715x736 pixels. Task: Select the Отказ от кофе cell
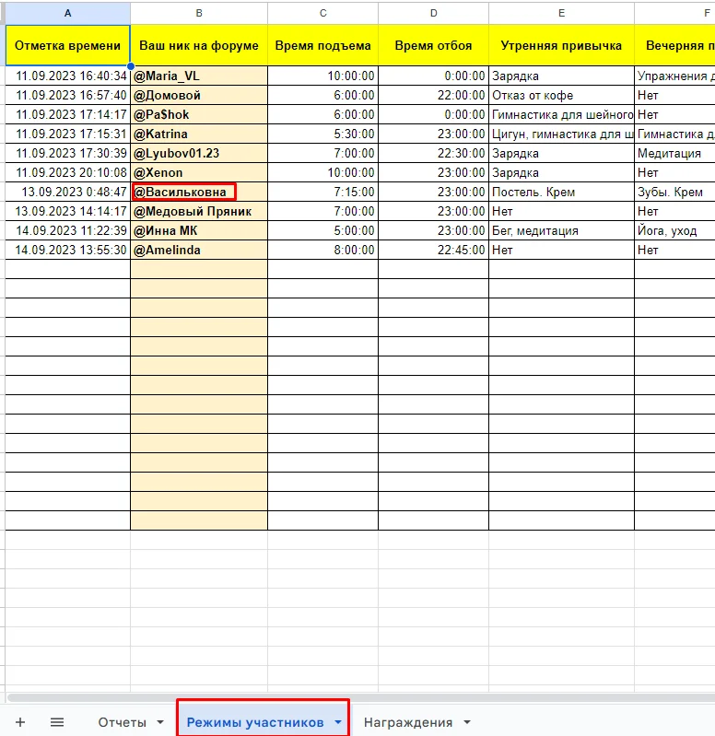coord(561,95)
